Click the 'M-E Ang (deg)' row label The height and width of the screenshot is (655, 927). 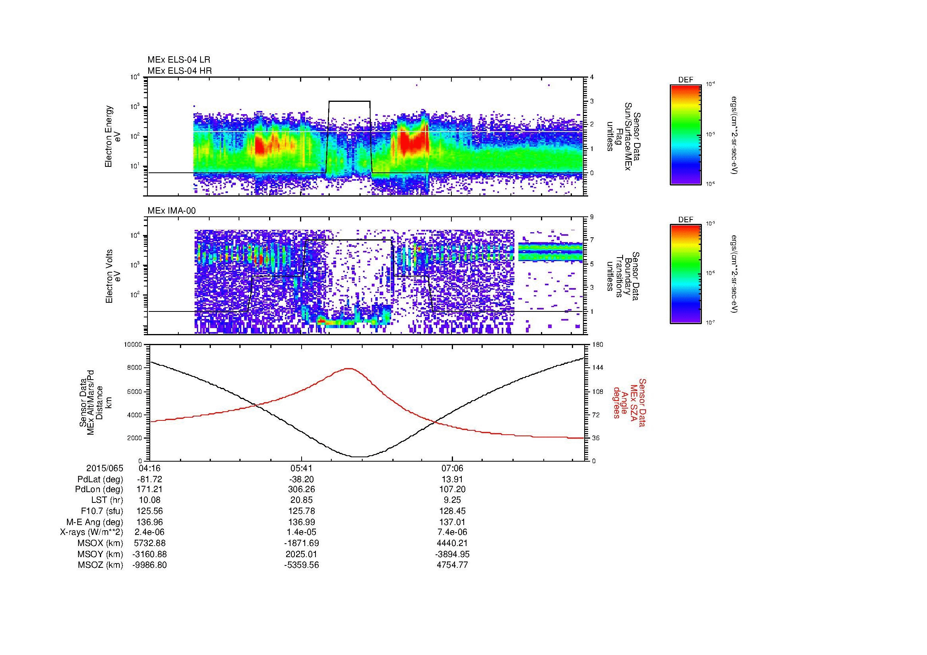click(94, 522)
